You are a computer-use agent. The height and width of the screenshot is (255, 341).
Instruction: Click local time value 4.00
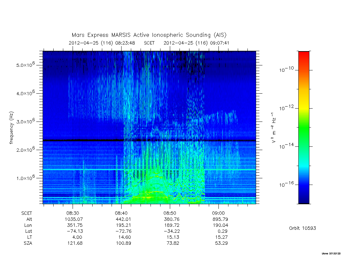click(77, 237)
